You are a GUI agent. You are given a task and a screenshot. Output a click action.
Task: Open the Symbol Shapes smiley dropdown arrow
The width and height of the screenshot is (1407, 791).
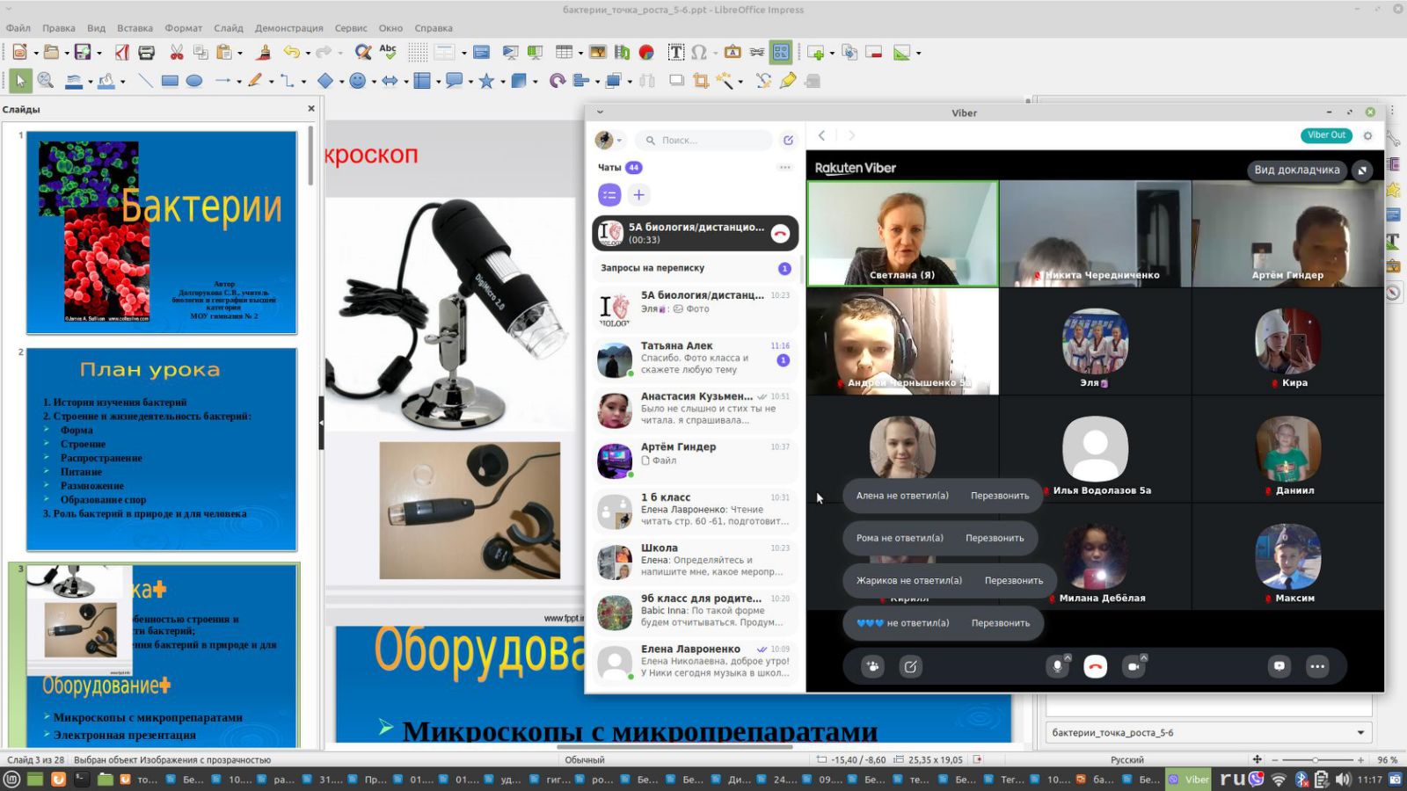point(374,82)
